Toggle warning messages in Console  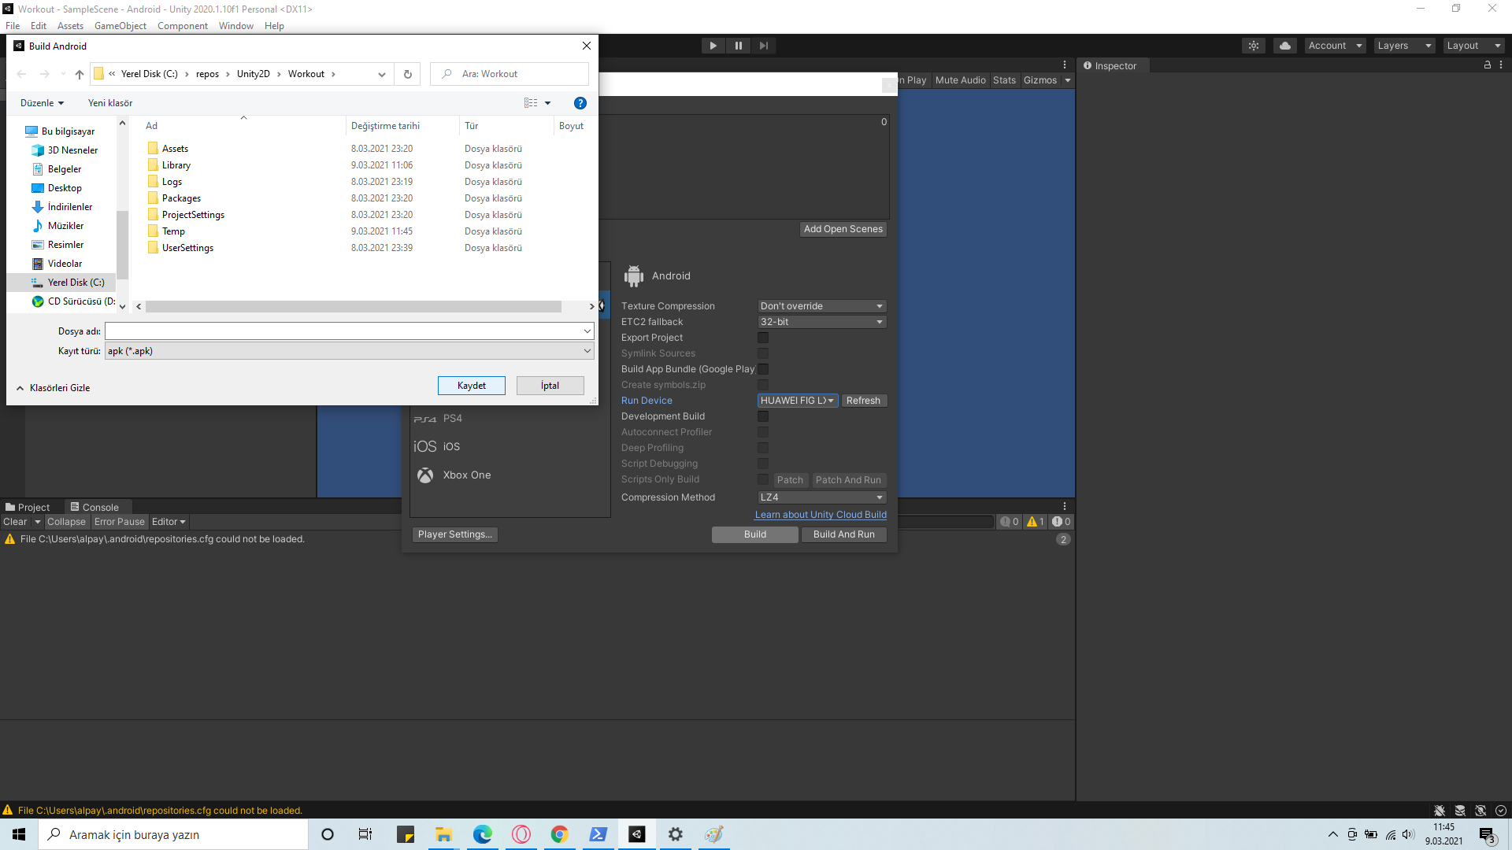[1036, 522]
